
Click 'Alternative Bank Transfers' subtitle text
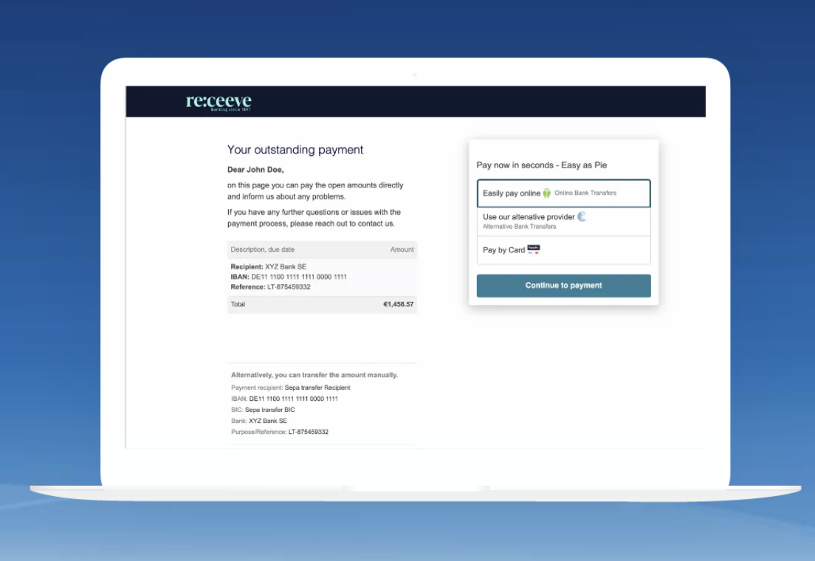pyautogui.click(x=519, y=227)
